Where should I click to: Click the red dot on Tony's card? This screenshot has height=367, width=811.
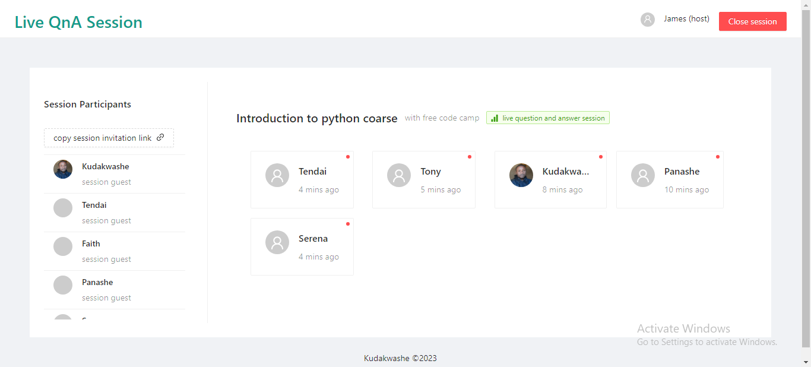click(x=470, y=156)
